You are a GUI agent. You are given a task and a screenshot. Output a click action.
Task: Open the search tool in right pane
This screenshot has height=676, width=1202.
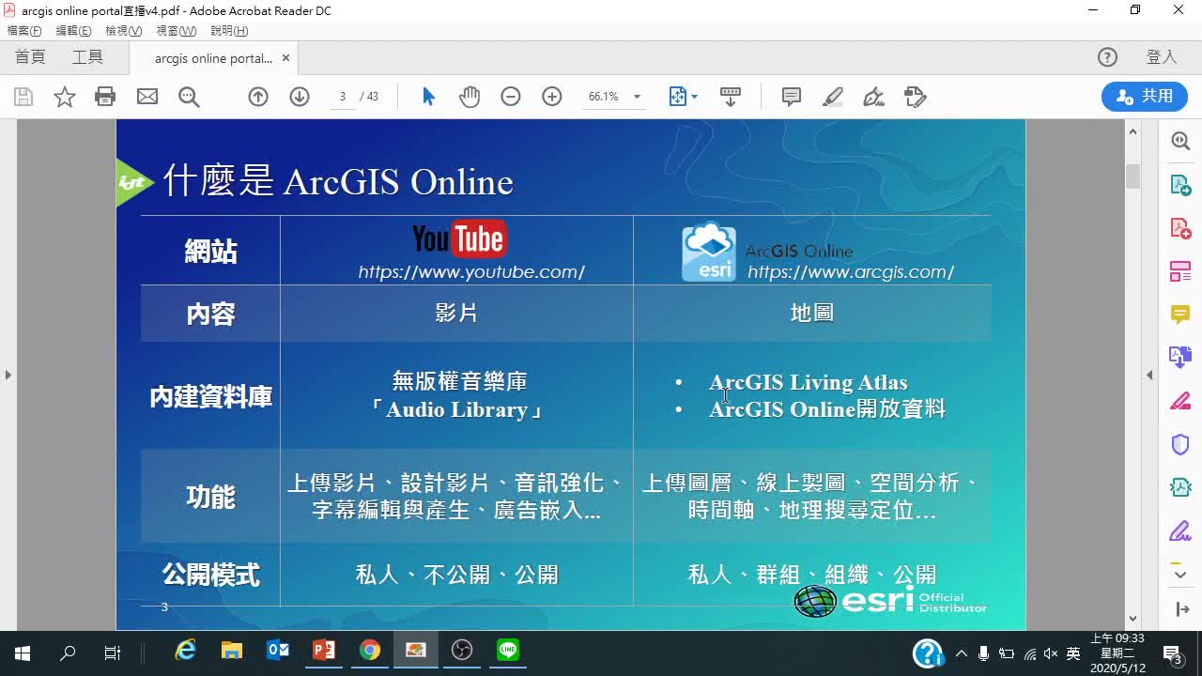pos(1180,141)
